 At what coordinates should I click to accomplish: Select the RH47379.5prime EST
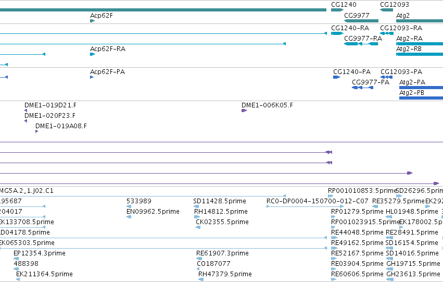coord(201,279)
